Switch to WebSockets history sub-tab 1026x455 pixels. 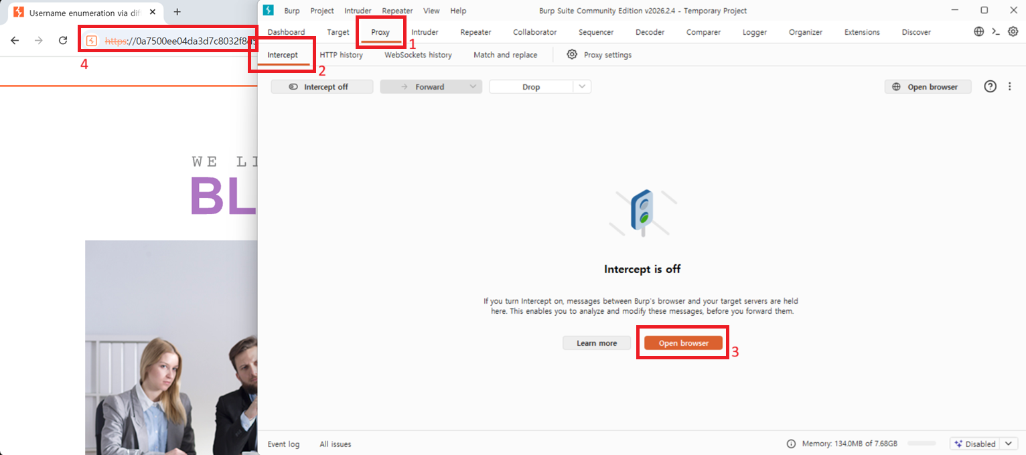[x=418, y=55]
